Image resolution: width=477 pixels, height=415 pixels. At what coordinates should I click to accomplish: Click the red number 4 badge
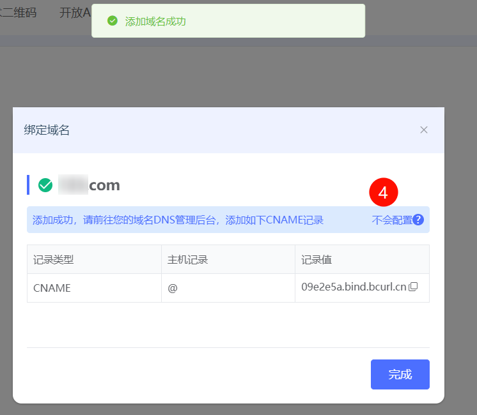coord(384,193)
